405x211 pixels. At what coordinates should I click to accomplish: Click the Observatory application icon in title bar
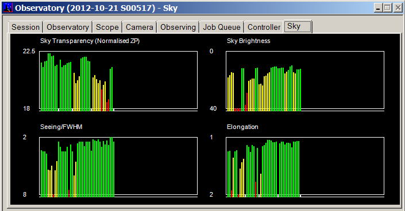pos(8,8)
